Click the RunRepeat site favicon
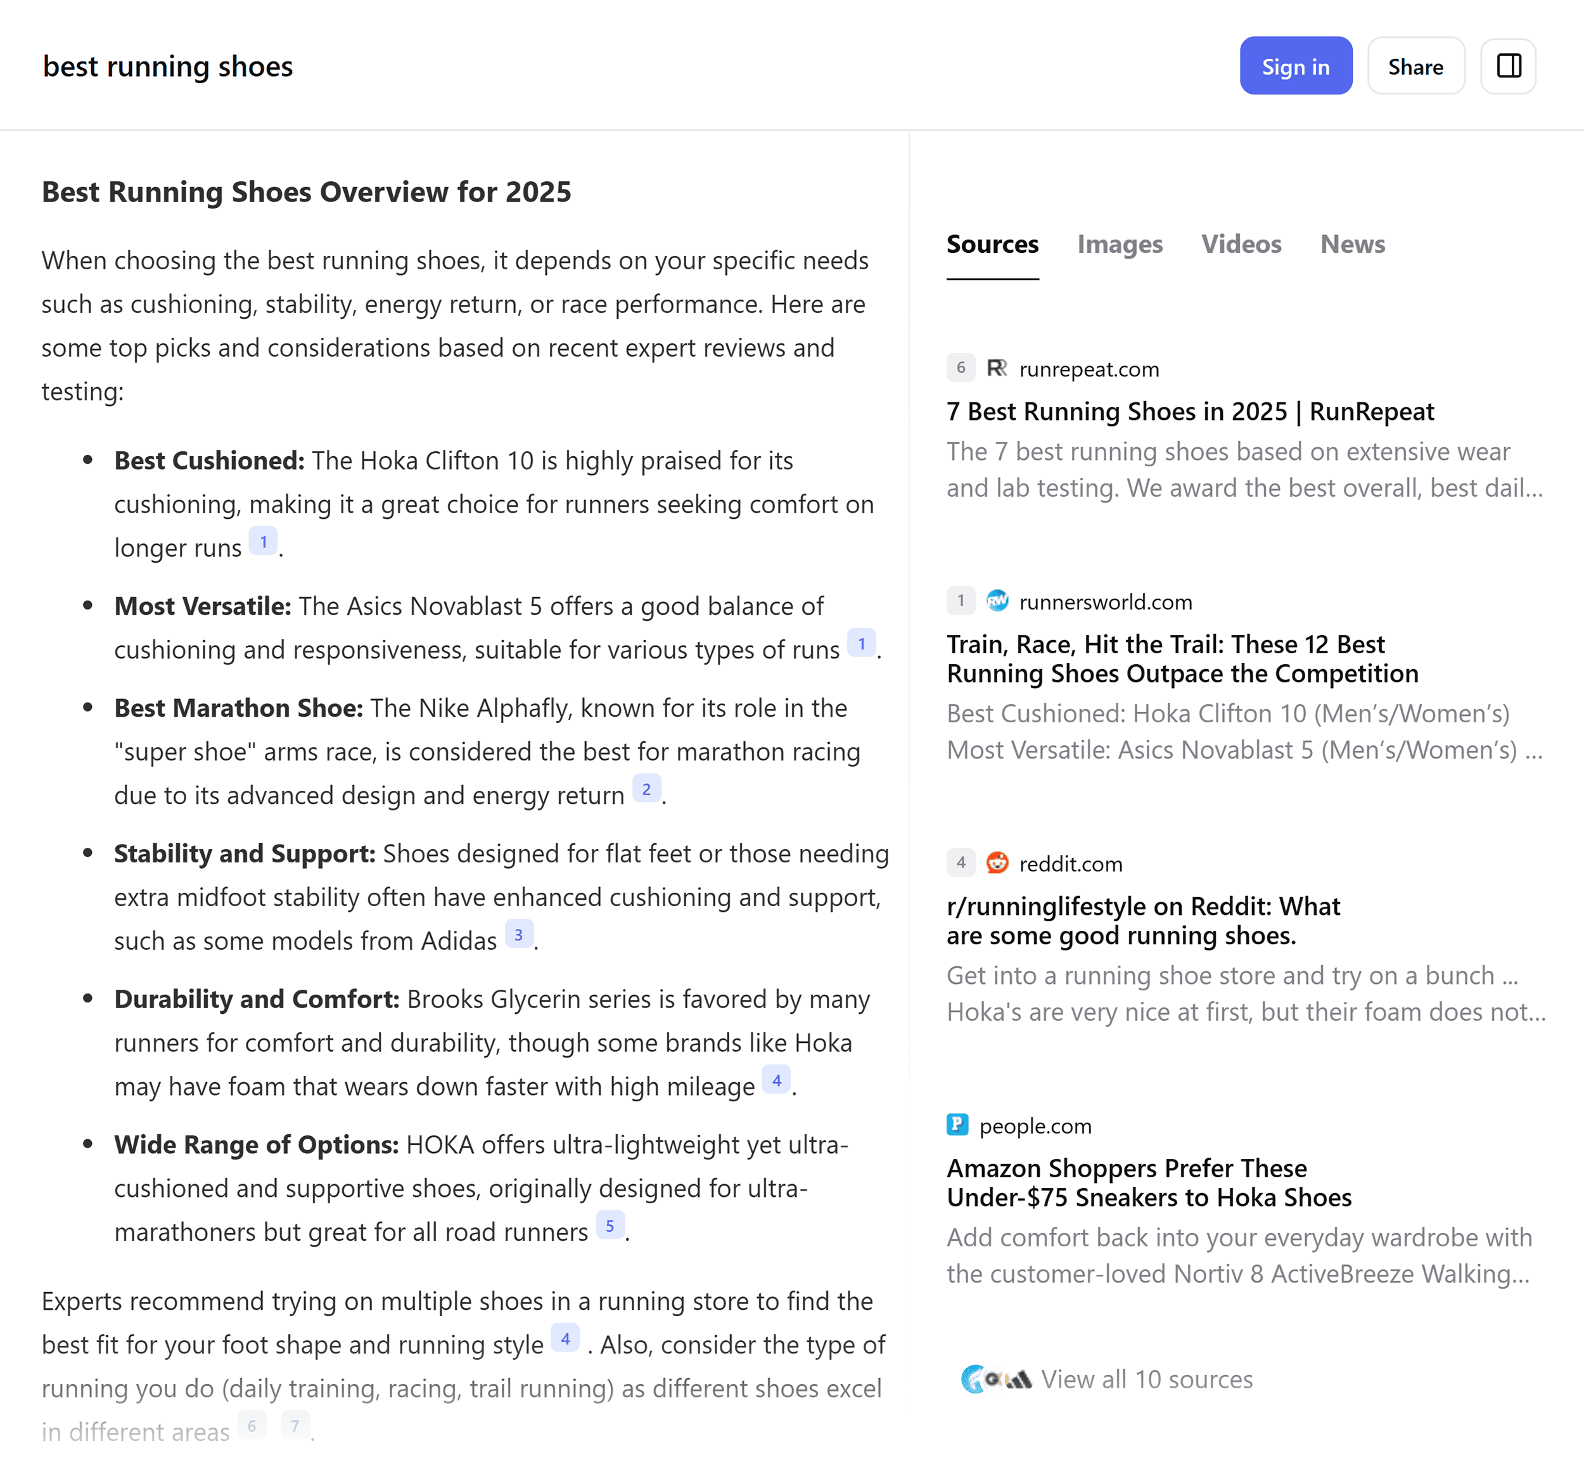The width and height of the screenshot is (1584, 1458). coord(996,368)
